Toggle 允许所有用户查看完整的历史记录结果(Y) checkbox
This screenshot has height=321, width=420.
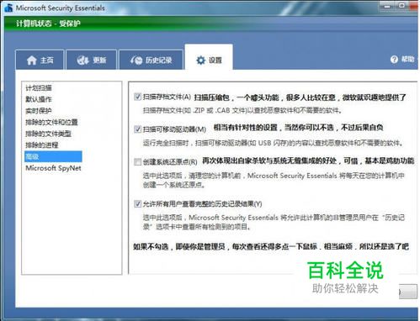pos(137,203)
